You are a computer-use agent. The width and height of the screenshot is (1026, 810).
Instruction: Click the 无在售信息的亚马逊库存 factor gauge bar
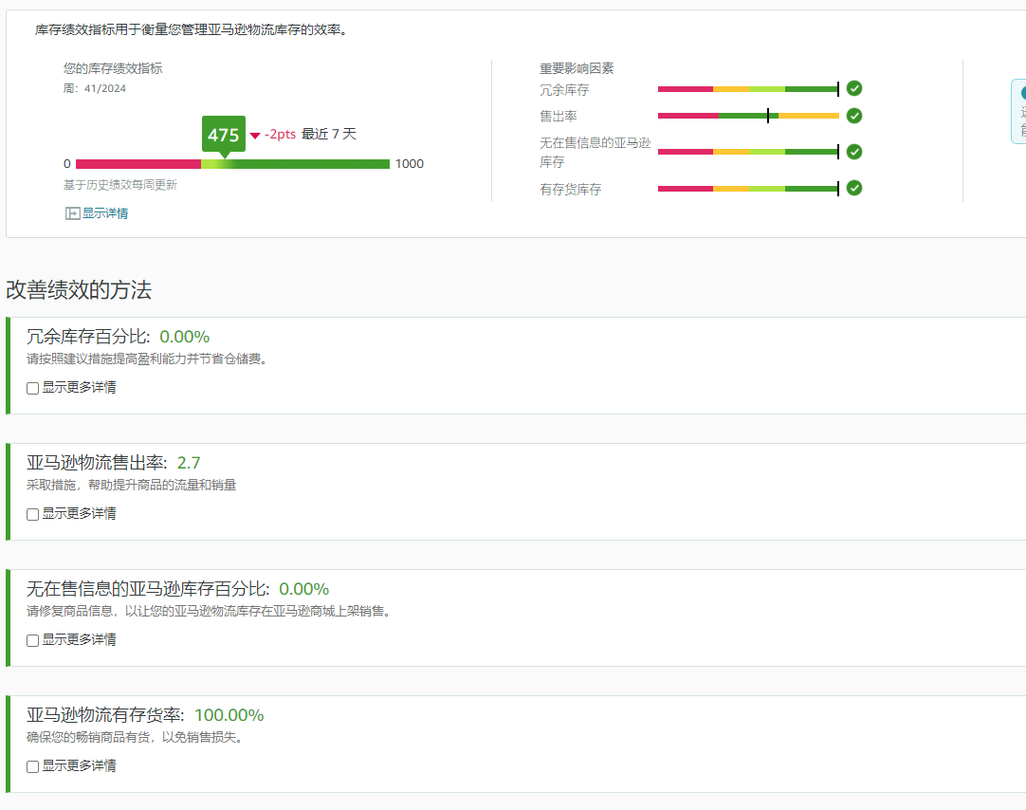point(748,152)
